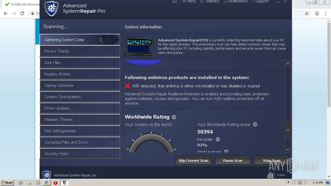Click the version number 1.9.3.6
The image size is (331, 186).
(281, 175)
